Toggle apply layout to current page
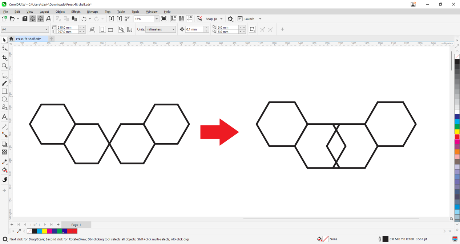 click(130, 29)
